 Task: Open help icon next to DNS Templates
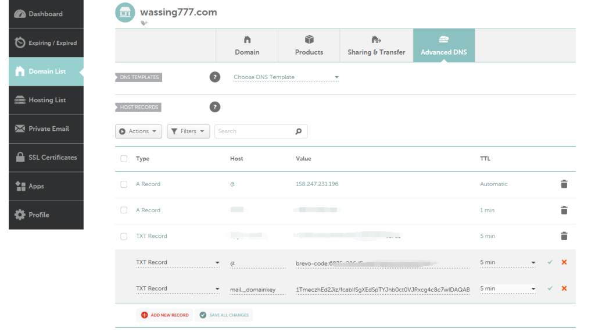(215, 77)
